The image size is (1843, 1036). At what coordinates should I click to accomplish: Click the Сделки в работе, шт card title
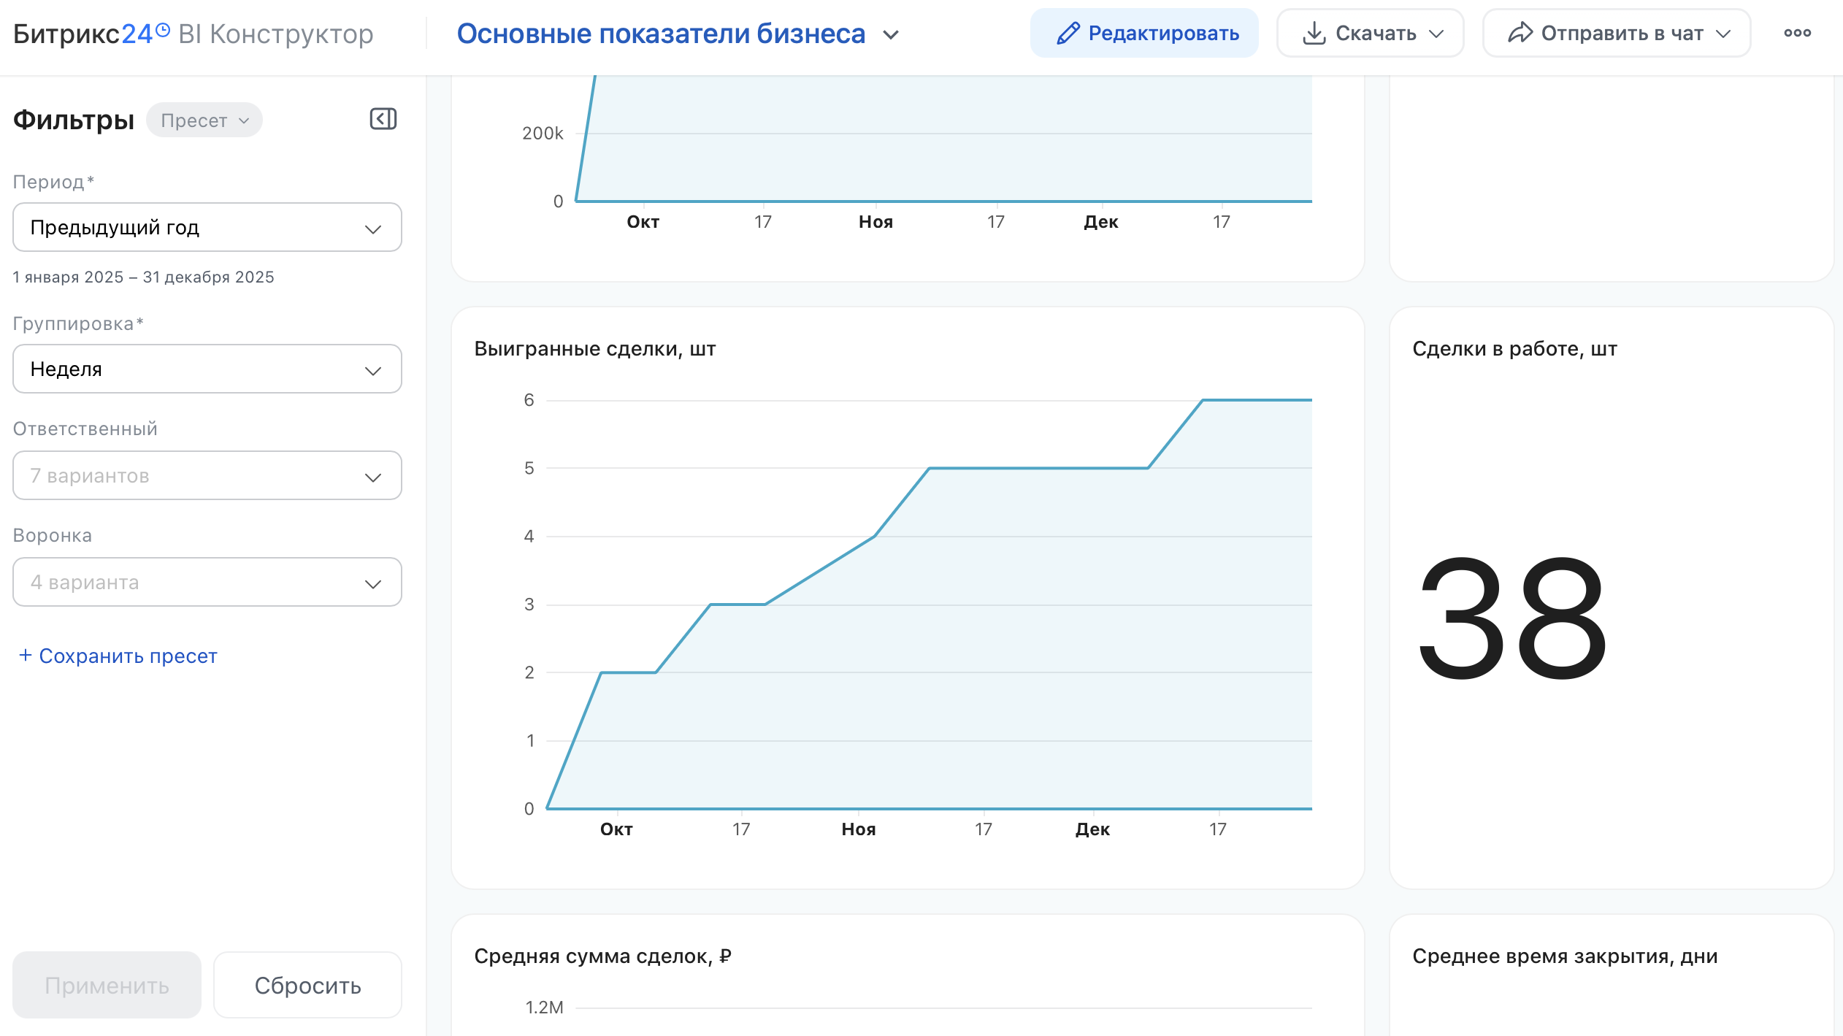pos(1515,349)
